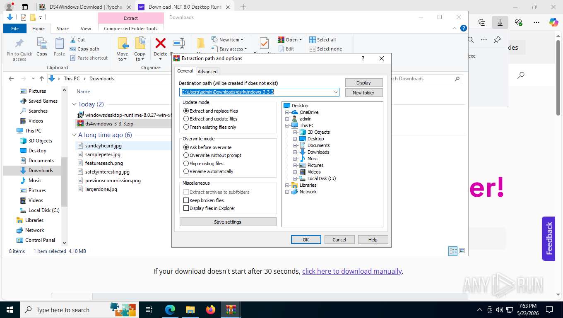Collapse A long time ago group
Screen dimensions: 563x318
coord(74,135)
